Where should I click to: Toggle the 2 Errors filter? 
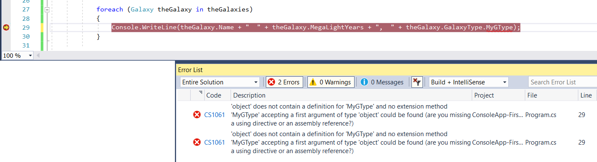tap(284, 82)
